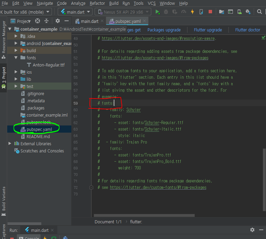Expand the .idea folder
This screenshot has width=266, height=239.
click(x=16, y=36)
